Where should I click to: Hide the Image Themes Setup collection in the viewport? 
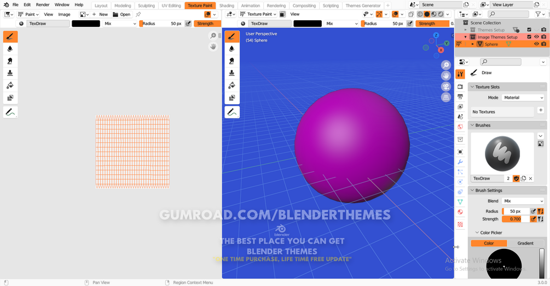point(536,37)
